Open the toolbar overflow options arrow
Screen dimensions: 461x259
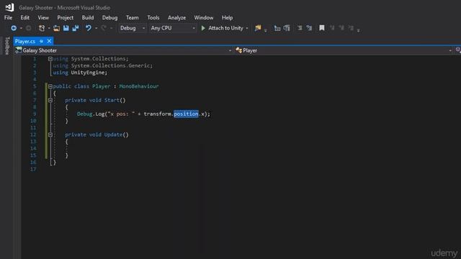(x=359, y=29)
